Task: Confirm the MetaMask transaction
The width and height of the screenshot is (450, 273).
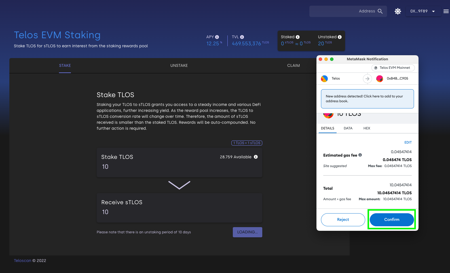Action: pos(392,219)
